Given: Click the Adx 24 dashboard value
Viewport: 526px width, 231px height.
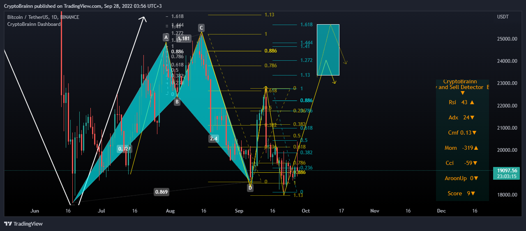Looking at the screenshot, I should tap(466, 117).
